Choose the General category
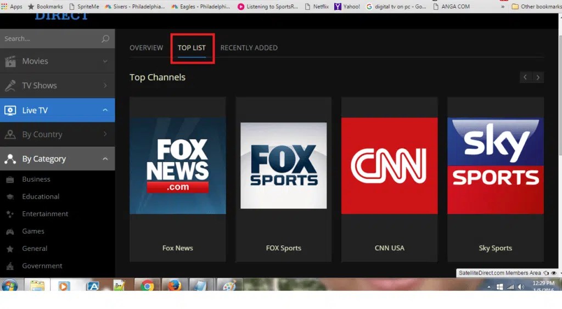 (35, 249)
